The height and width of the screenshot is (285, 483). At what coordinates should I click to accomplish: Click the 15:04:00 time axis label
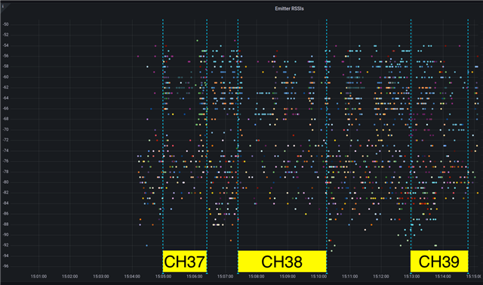[132, 277]
